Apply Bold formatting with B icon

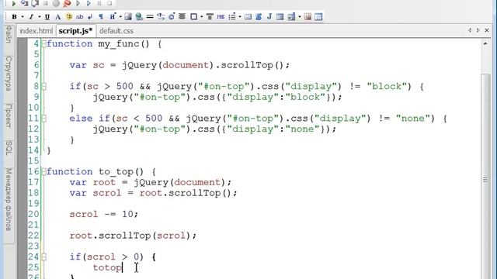[x=14, y=17]
